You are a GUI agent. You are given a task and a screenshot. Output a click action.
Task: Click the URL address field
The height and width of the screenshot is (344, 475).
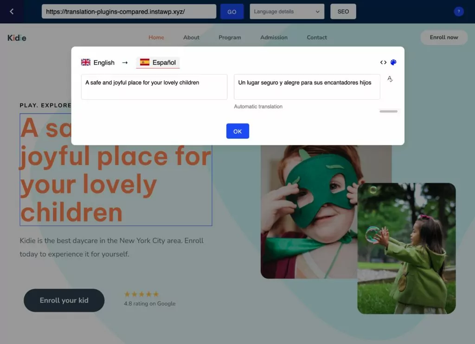(129, 12)
